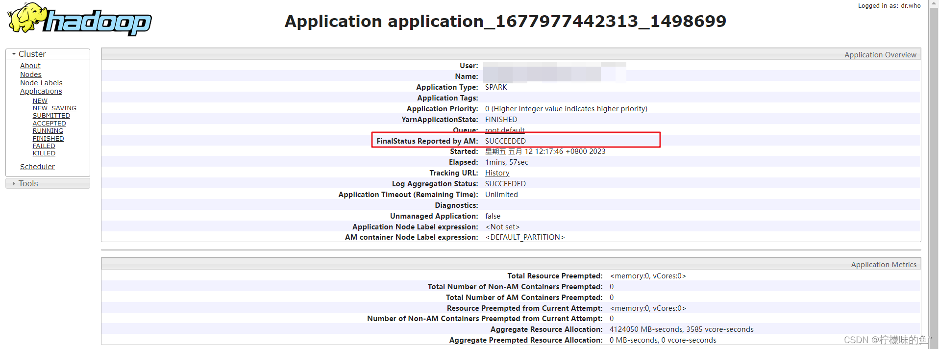Open the root.default queue link
939x349 pixels.
pyautogui.click(x=505, y=130)
